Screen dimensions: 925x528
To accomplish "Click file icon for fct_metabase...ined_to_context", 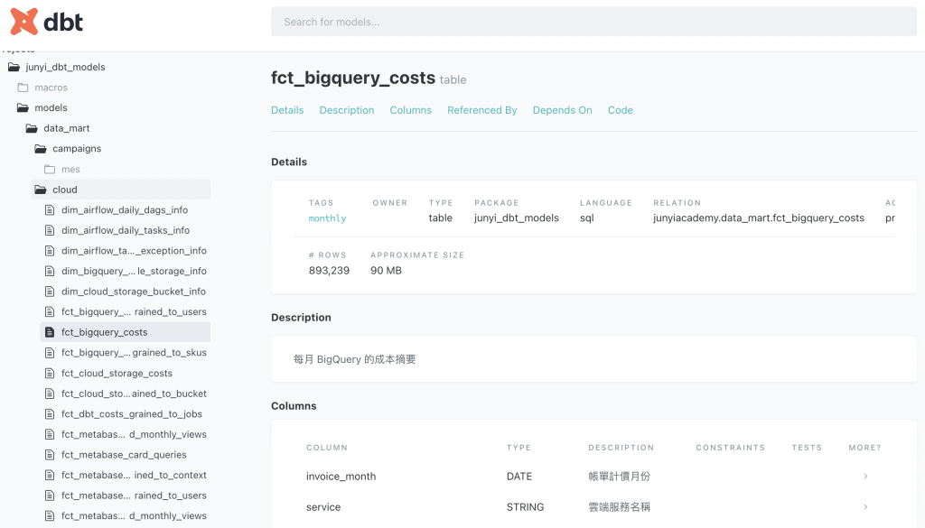I will click(50, 475).
